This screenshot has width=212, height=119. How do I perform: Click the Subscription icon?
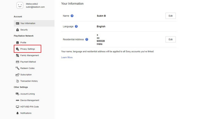coord(18,75)
